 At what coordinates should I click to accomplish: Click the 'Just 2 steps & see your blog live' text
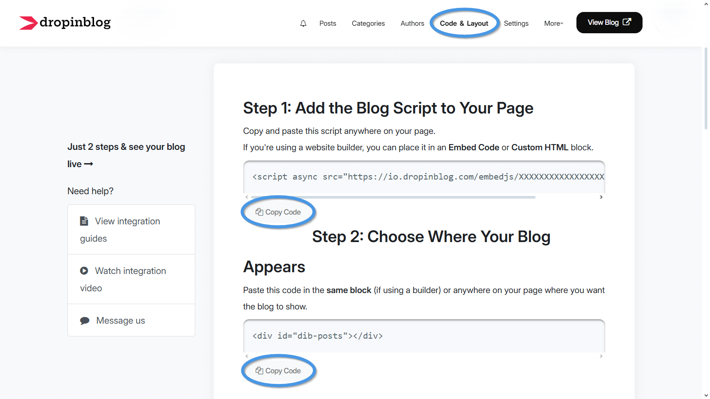(126, 155)
